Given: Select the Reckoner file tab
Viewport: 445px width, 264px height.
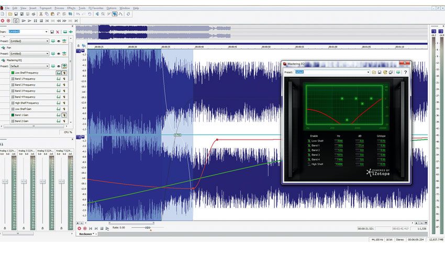Looking at the screenshot, I should 86,234.
